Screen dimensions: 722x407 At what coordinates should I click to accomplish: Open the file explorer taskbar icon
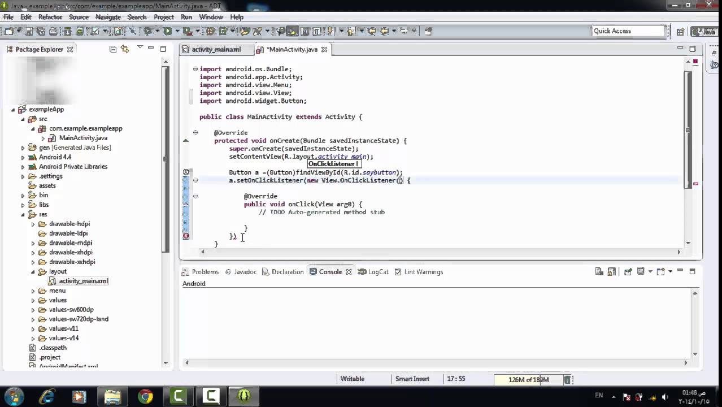pos(112,396)
